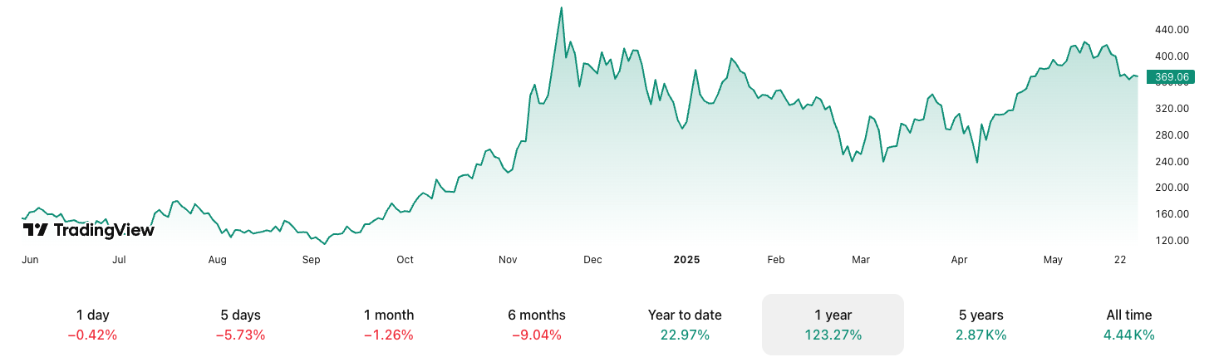Click the 240.00 price axis label
This screenshot has height=362, width=1214.
tap(1172, 162)
